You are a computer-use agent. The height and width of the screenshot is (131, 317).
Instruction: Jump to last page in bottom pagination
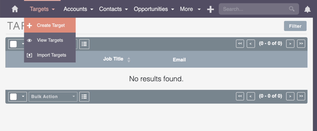tap(301, 96)
